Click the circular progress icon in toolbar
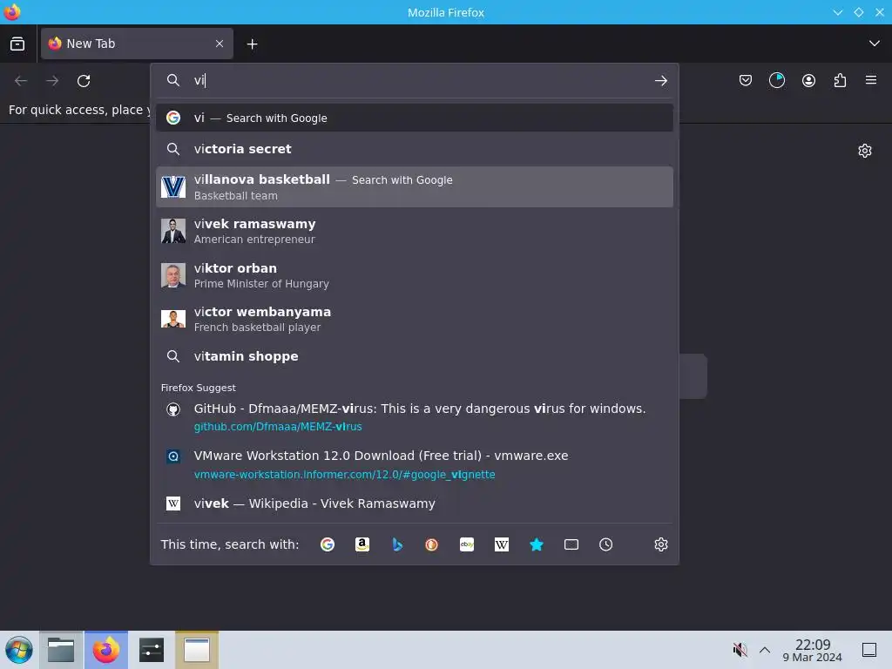The image size is (892, 669). (x=776, y=81)
